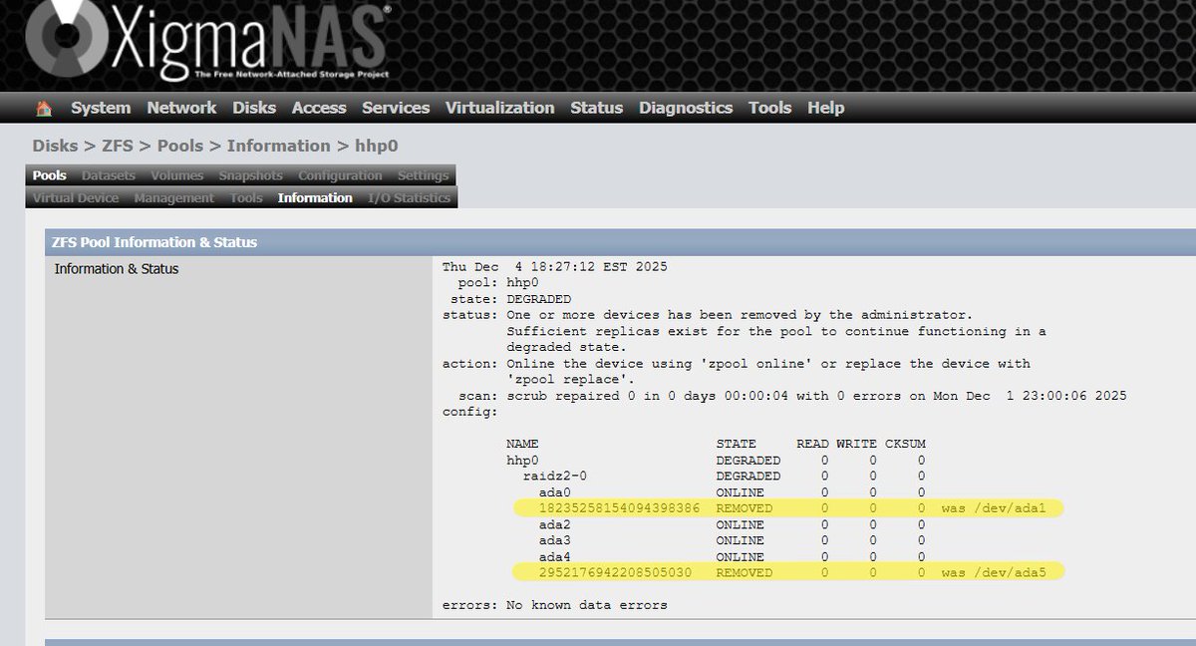
Task: Click the 'errors: No known data errors' line
Action: (x=555, y=605)
